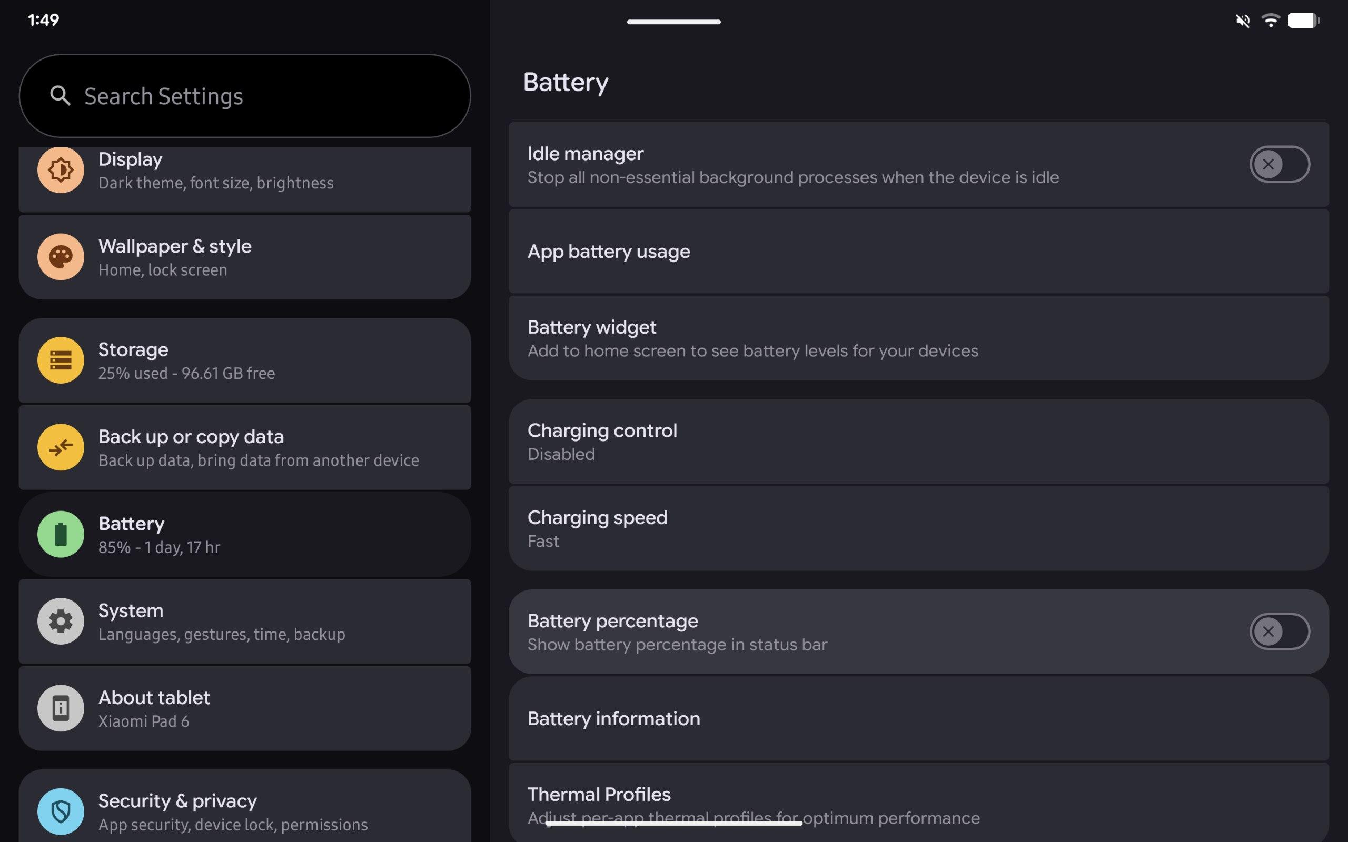Turn on the Battery percentage switch
Screen dimensions: 1348x842
tap(1279, 631)
